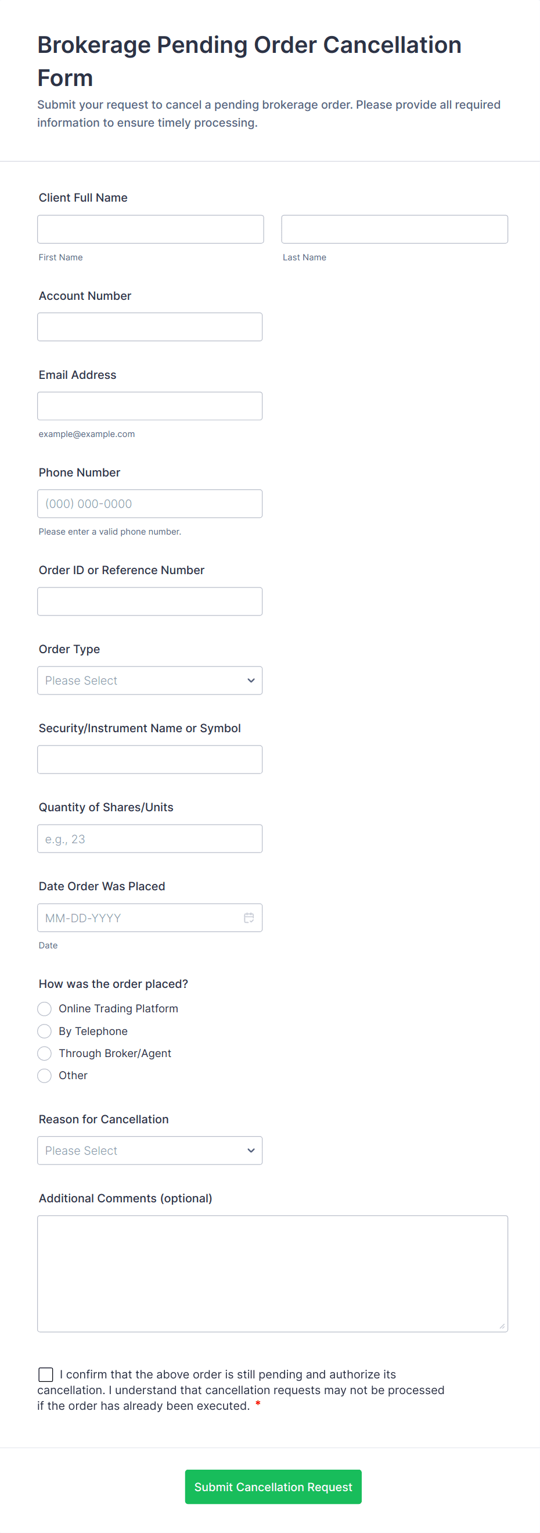Click into the Account Number field
Viewport: 540px width, 1533px height.
[x=150, y=327]
